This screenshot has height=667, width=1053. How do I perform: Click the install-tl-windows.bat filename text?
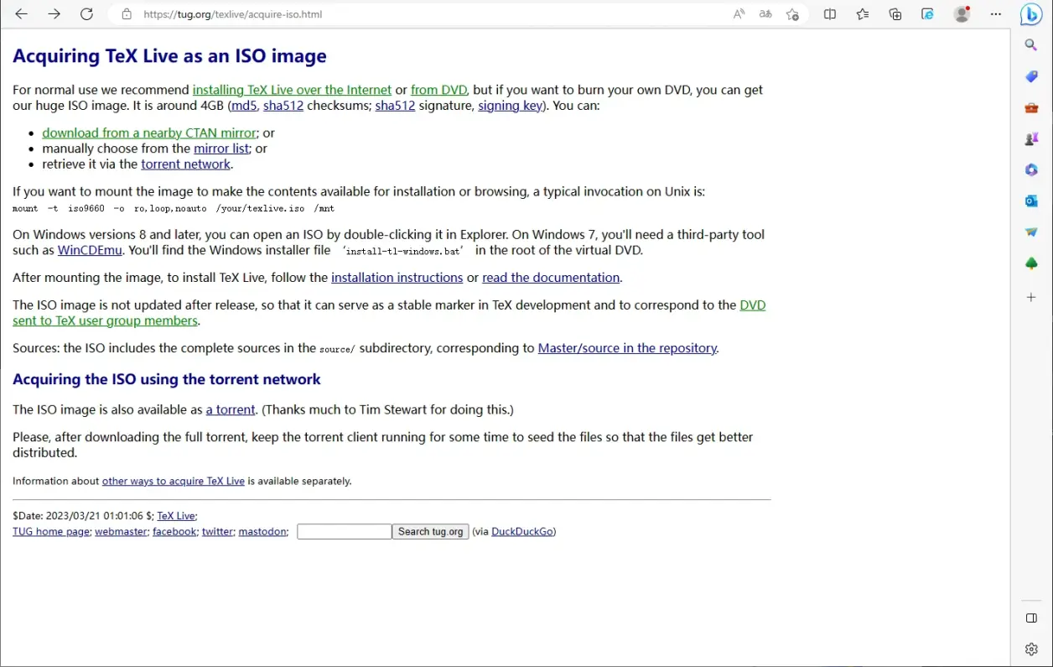click(x=403, y=251)
